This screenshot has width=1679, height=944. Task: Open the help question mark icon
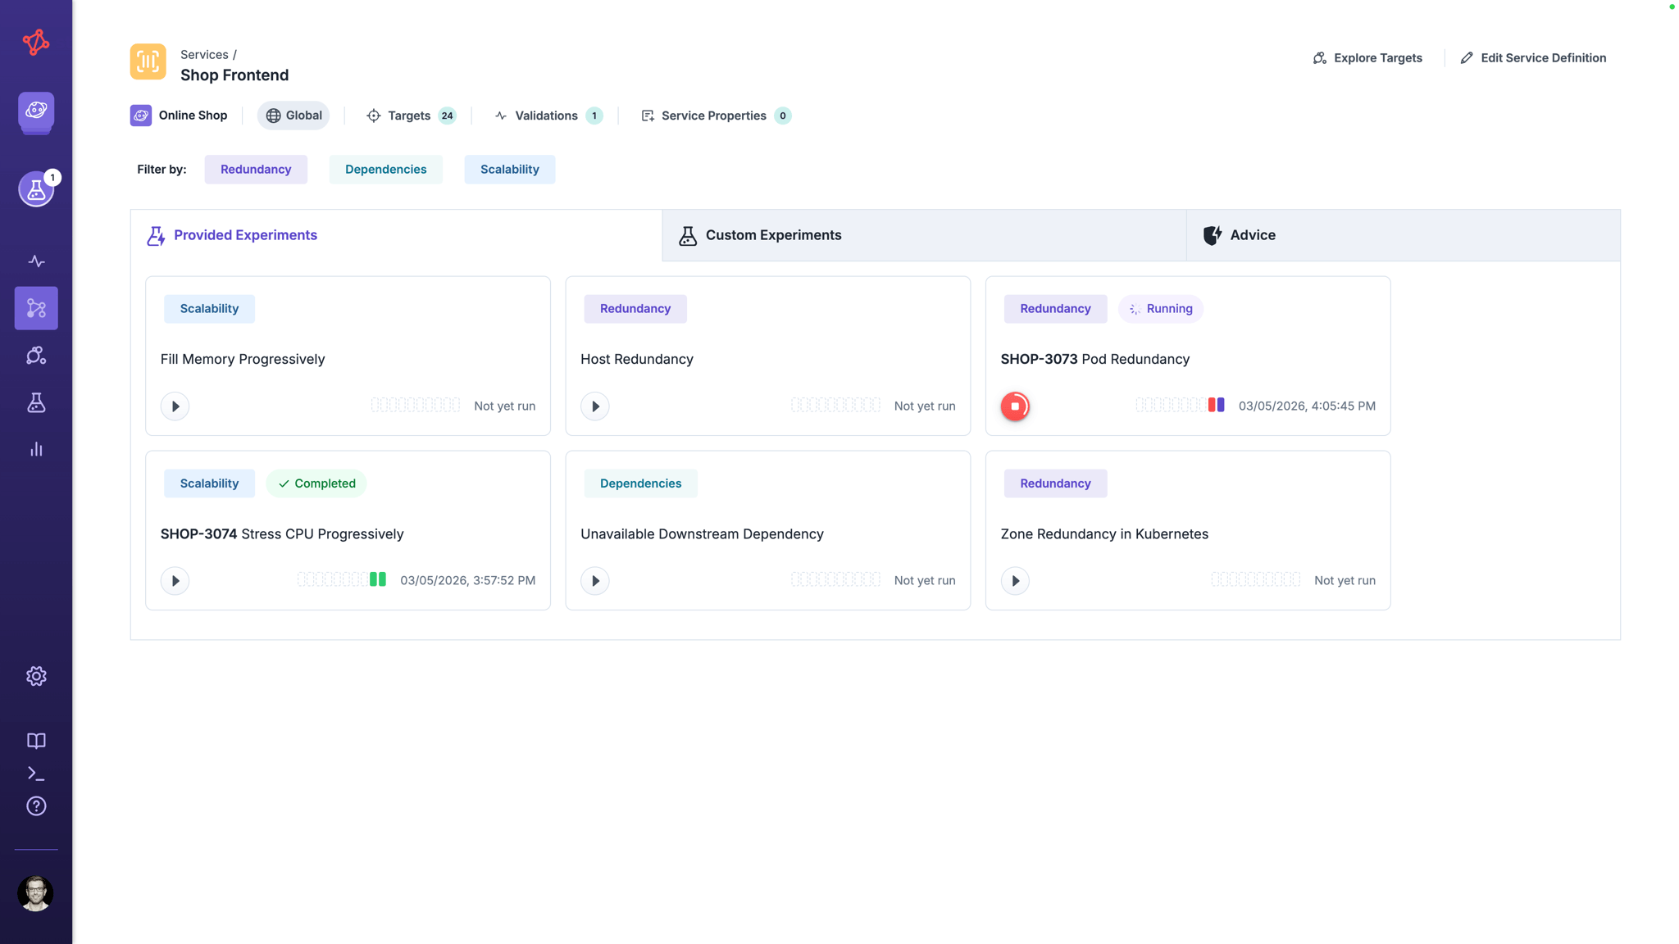tap(36, 806)
